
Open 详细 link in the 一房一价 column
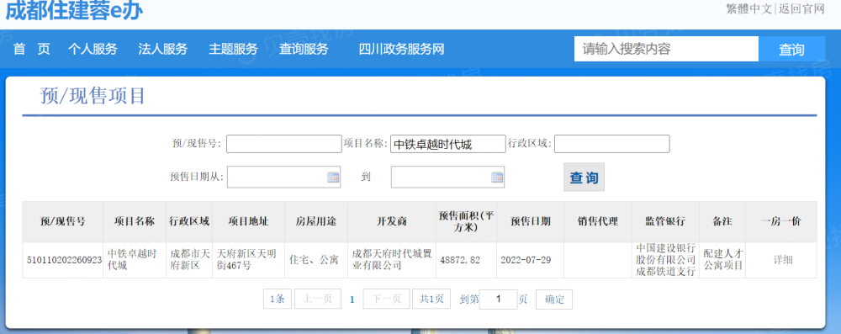pos(782,260)
